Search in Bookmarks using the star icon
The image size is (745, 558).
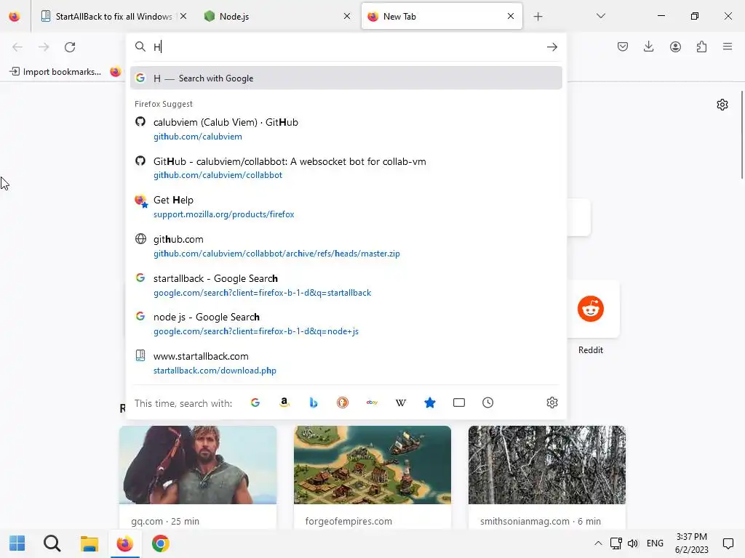click(429, 403)
